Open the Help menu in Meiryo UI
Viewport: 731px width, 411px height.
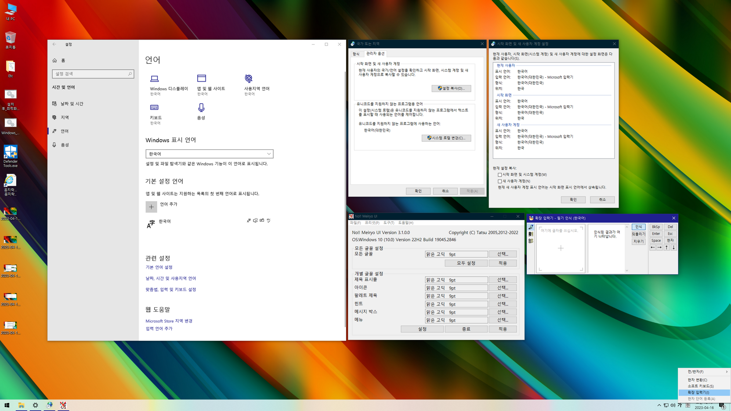point(405,223)
